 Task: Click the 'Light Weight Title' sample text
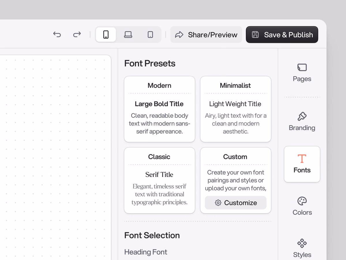[235, 104]
